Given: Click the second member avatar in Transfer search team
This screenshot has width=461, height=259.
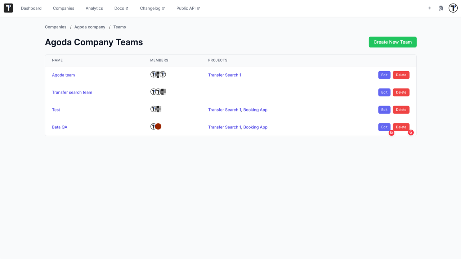Looking at the screenshot, I should coord(158,92).
